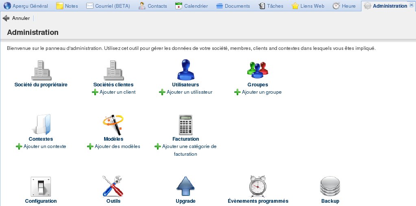Open the Groupes multi-colored people icon
This screenshot has width=416, height=206.
257,70
